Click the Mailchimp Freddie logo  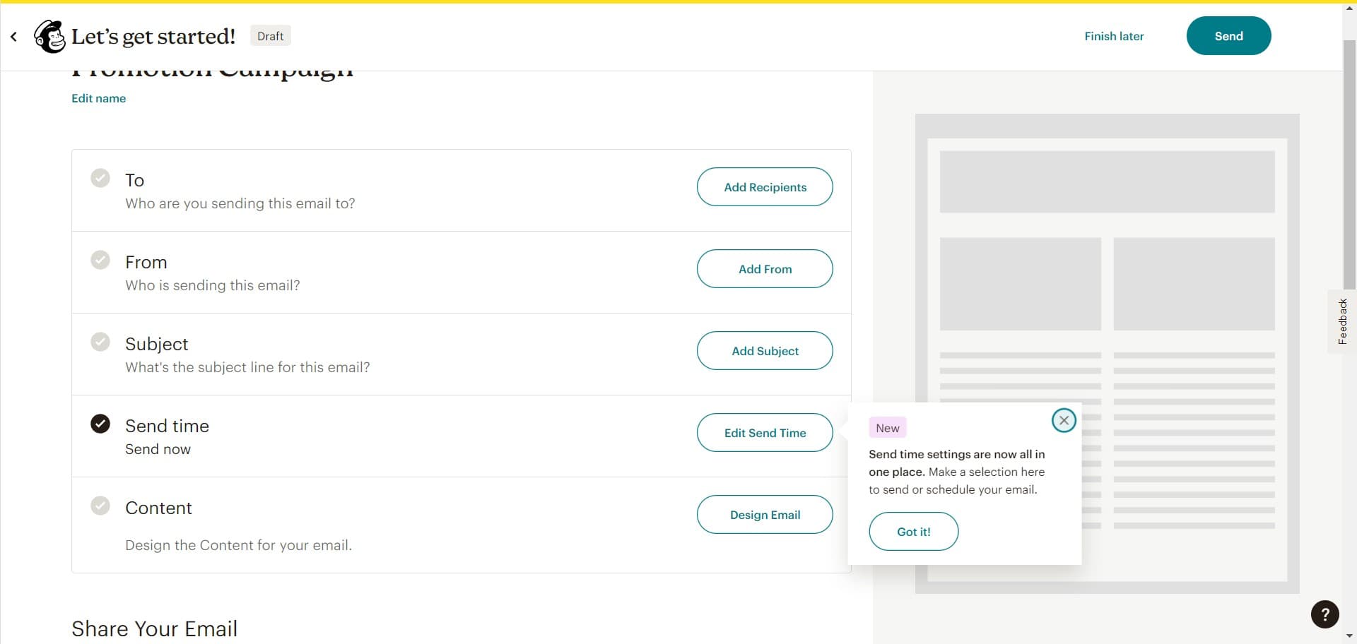49,36
